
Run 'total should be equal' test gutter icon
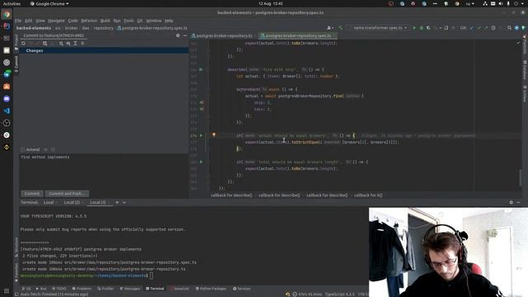(x=201, y=162)
